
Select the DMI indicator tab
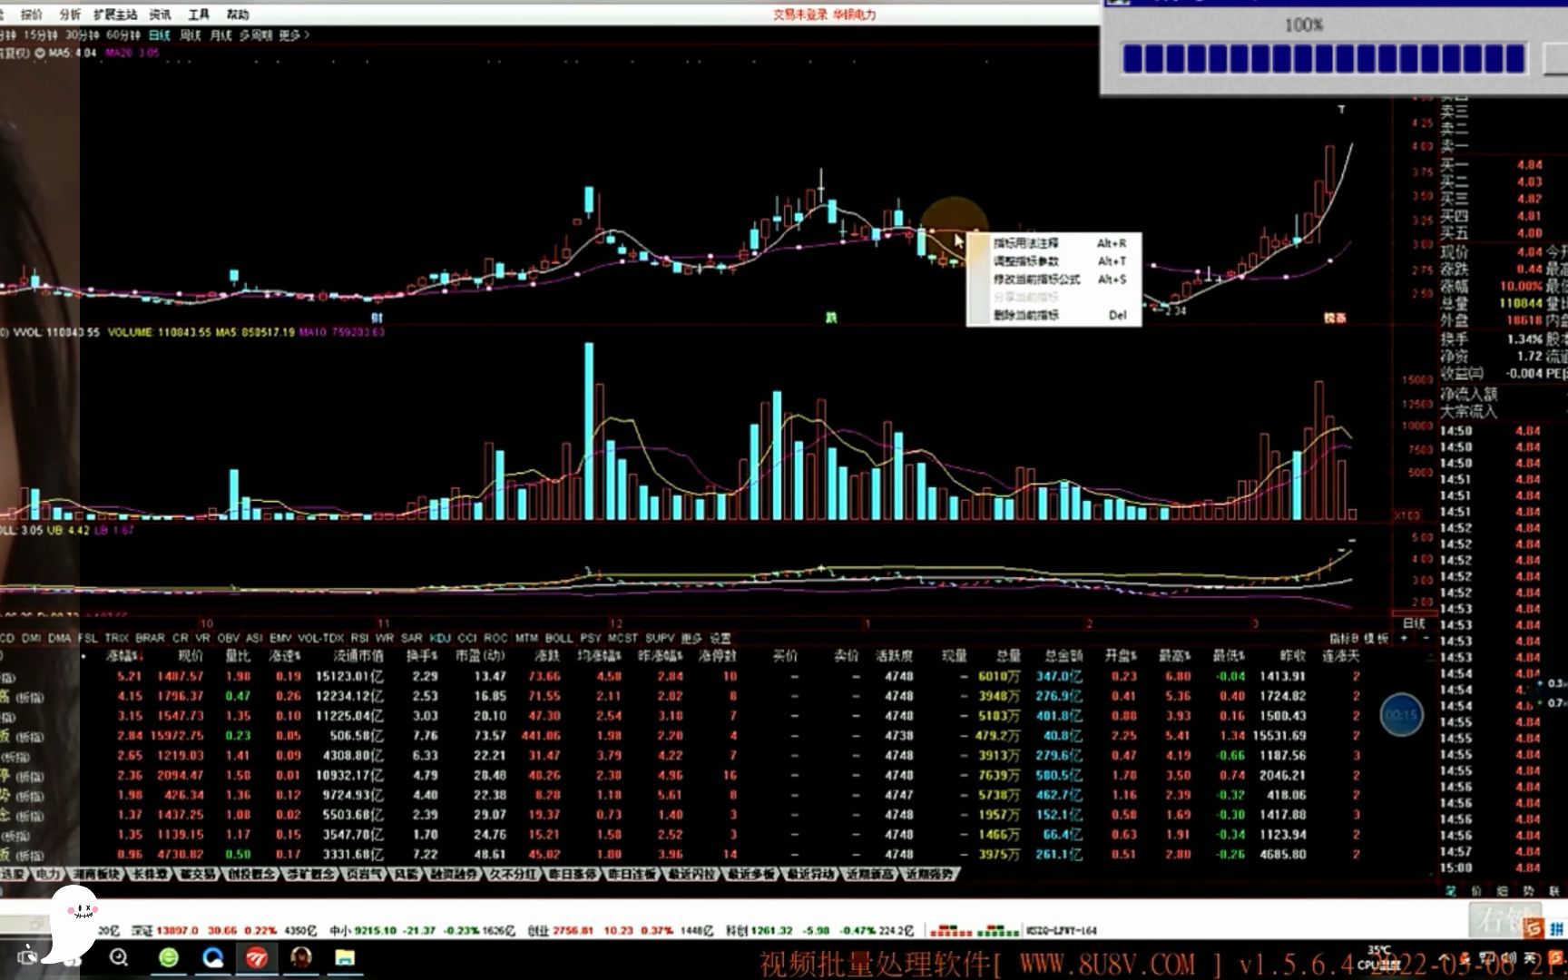point(32,638)
